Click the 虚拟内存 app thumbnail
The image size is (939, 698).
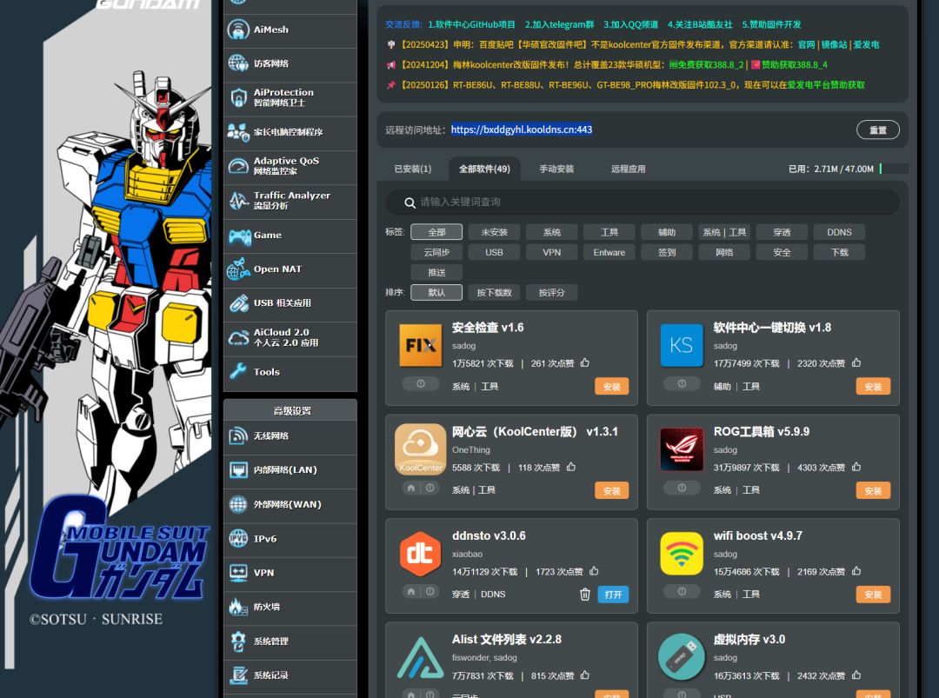click(x=682, y=657)
